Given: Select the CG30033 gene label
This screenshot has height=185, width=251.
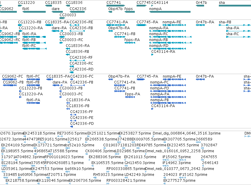Looking at the screenshot, I should (68, 15).
